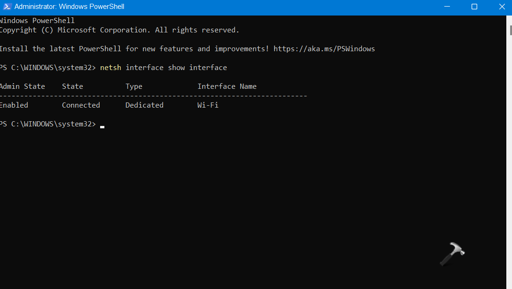Click the empty scrollbar track below the thumb

tap(510, 164)
